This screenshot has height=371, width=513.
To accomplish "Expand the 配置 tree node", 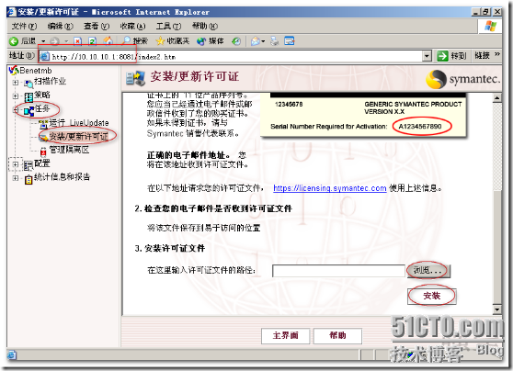I will 16,164.
